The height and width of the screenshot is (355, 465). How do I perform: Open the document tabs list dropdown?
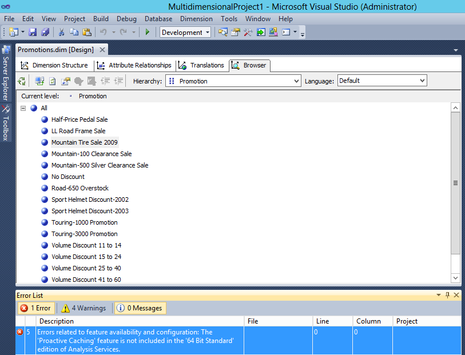click(x=456, y=50)
